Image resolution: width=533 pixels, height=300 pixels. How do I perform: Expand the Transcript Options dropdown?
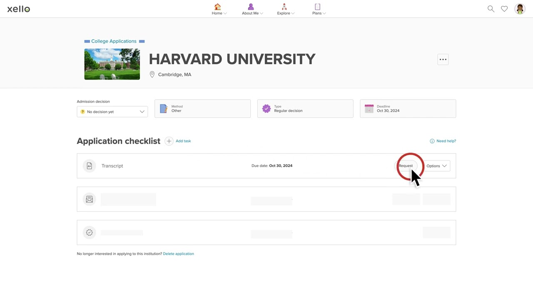click(436, 166)
